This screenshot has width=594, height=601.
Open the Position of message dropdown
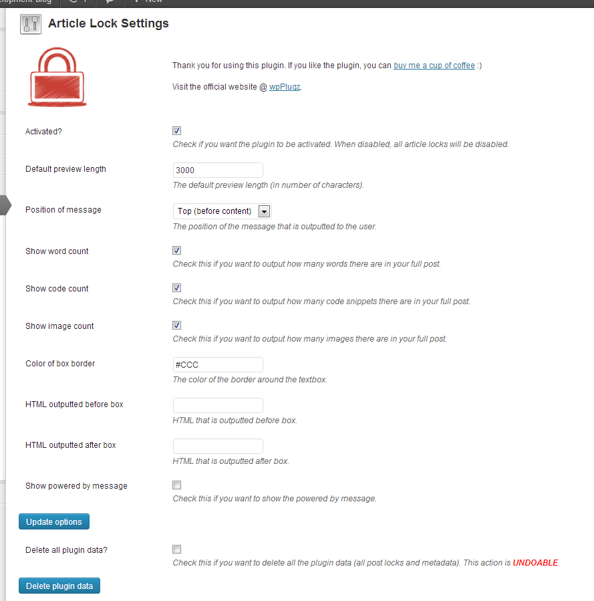pos(265,211)
